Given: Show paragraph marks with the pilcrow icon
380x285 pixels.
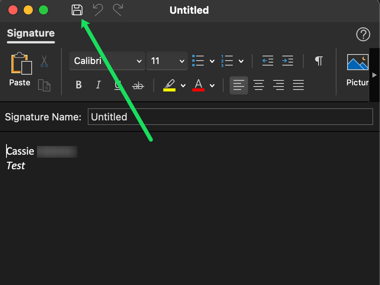Looking at the screenshot, I should (x=319, y=61).
